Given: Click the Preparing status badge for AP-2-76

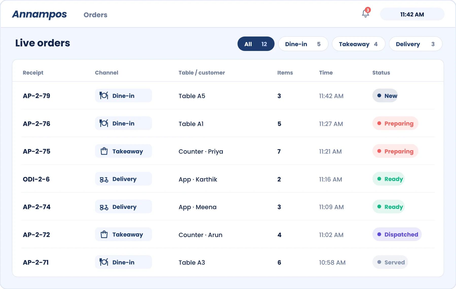Looking at the screenshot, I should pos(395,123).
